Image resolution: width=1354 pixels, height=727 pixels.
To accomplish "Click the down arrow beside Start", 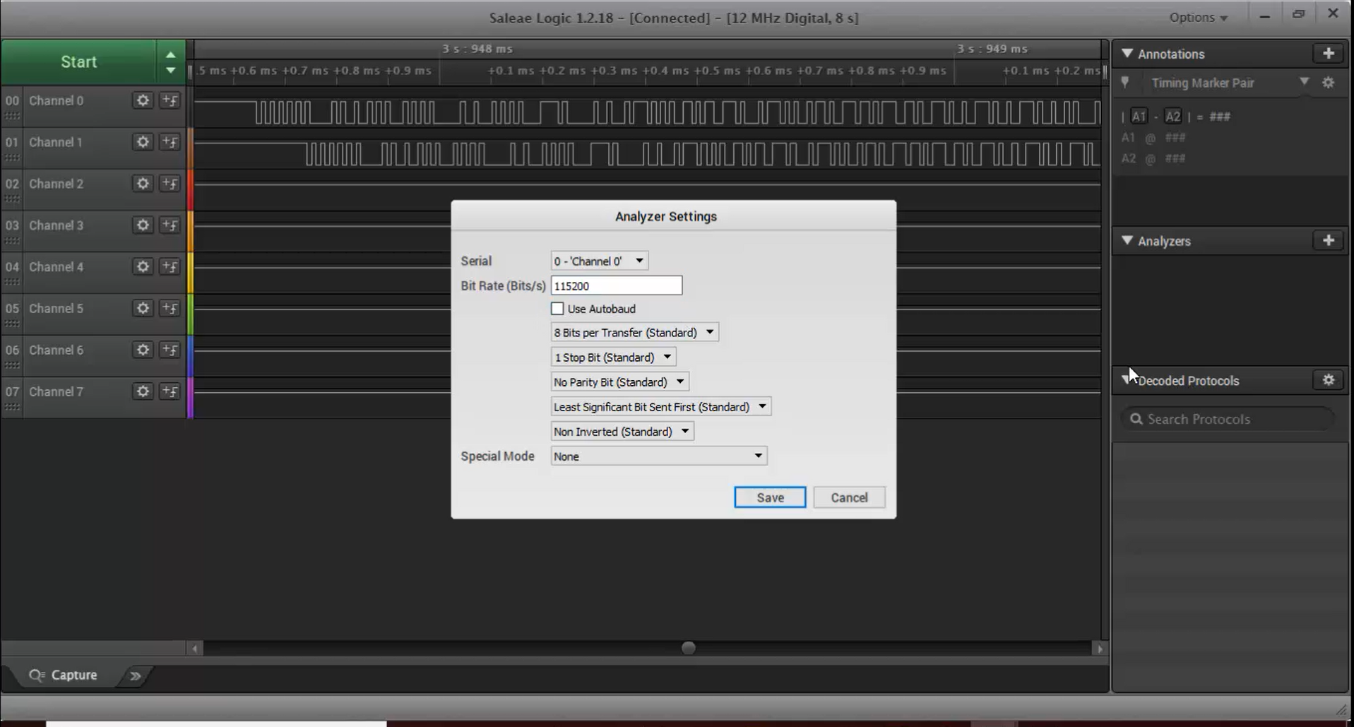I will [x=170, y=70].
